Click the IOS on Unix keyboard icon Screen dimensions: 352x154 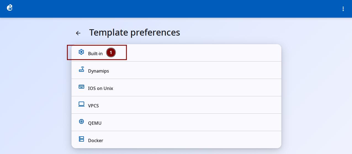[x=81, y=87]
